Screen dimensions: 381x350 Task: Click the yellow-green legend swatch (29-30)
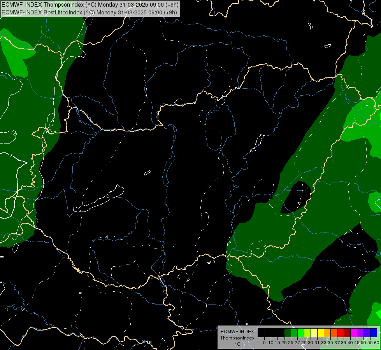click(x=307, y=332)
